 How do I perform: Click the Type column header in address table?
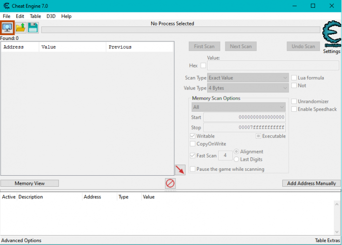[129, 197]
